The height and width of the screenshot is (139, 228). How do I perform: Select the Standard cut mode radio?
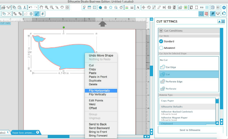pyautogui.click(x=161, y=41)
